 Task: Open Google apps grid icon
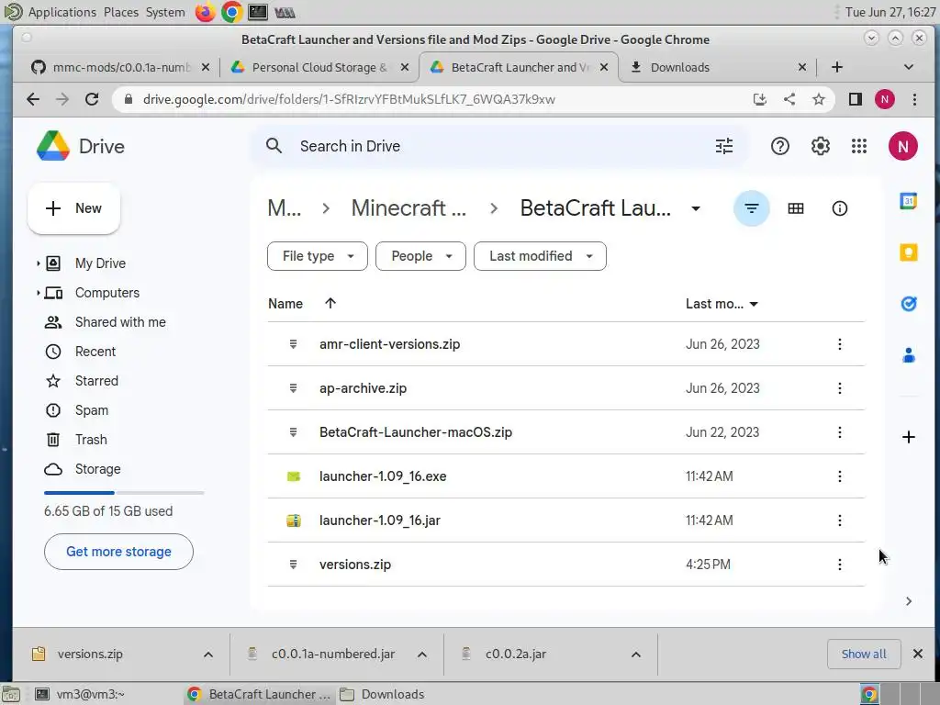coord(859,146)
